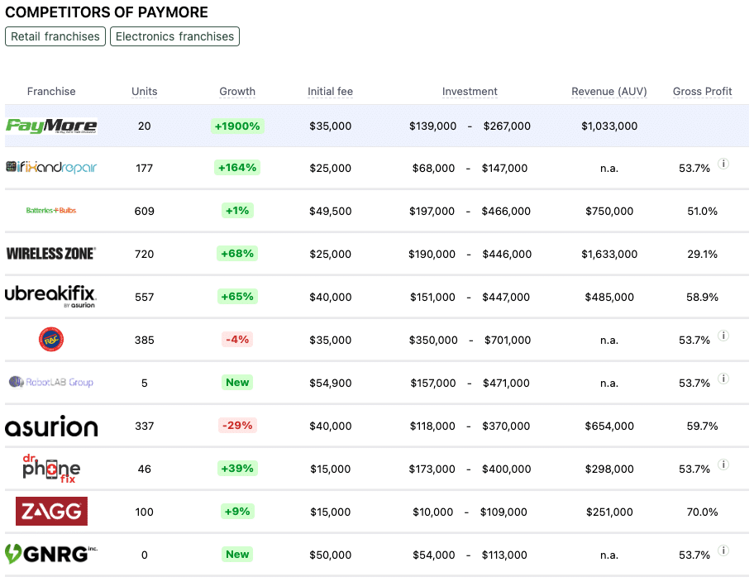The image size is (754, 586).
Task: Open the Wireless Zone logo
Action: pos(51,254)
